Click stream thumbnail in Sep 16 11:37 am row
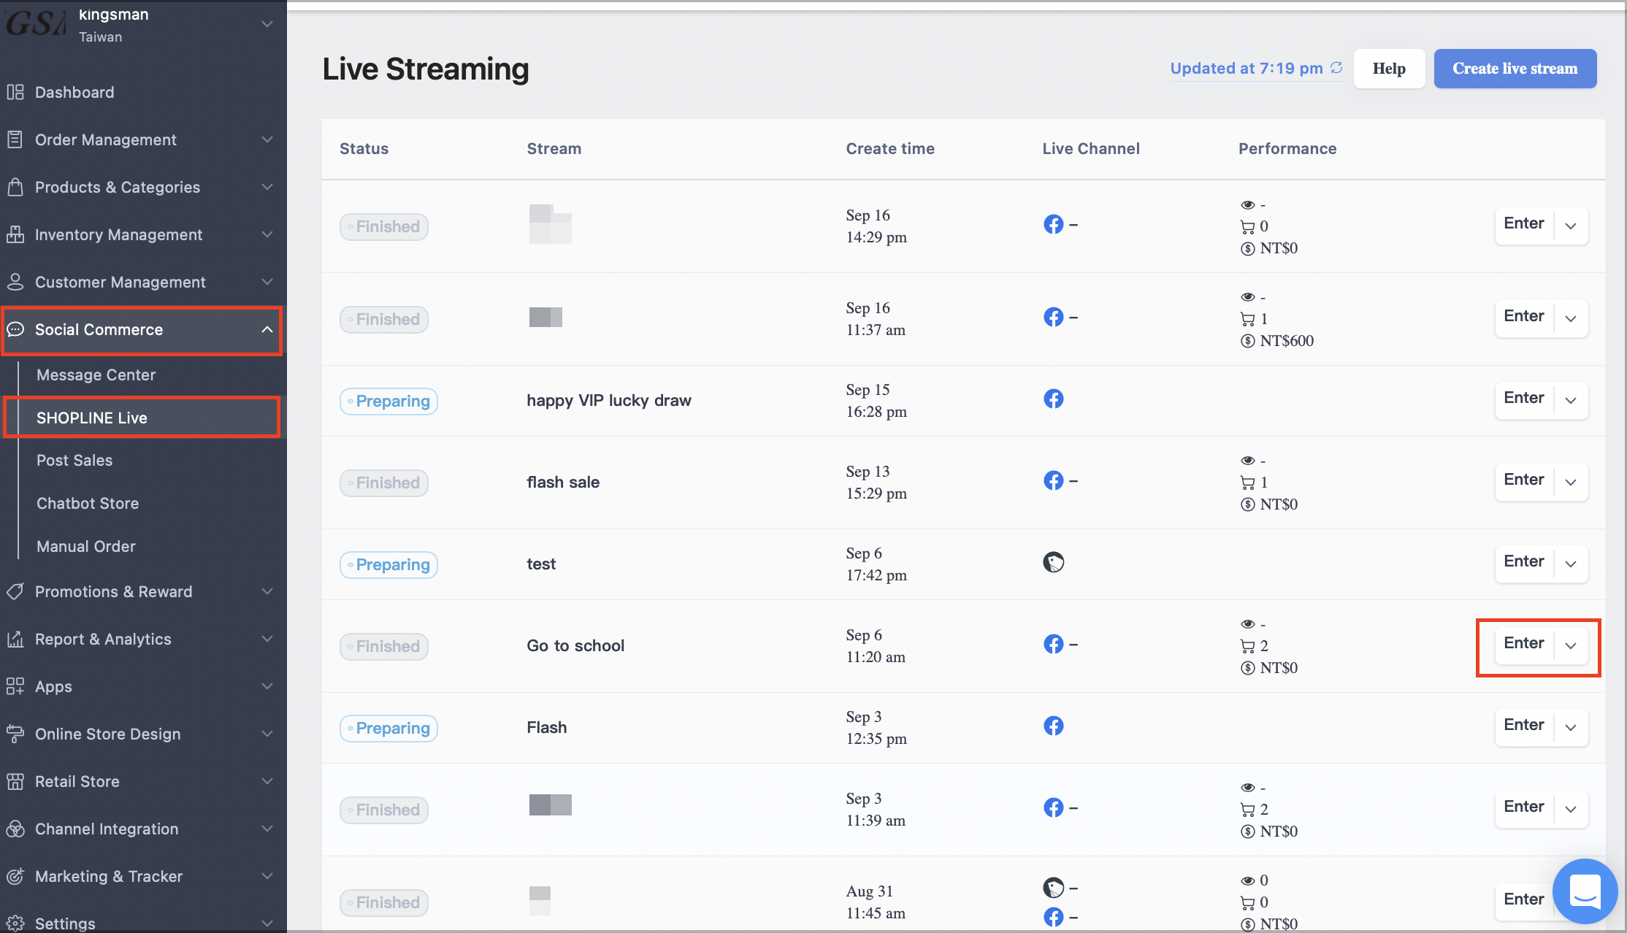Image resolution: width=1627 pixels, height=933 pixels. [x=545, y=317]
